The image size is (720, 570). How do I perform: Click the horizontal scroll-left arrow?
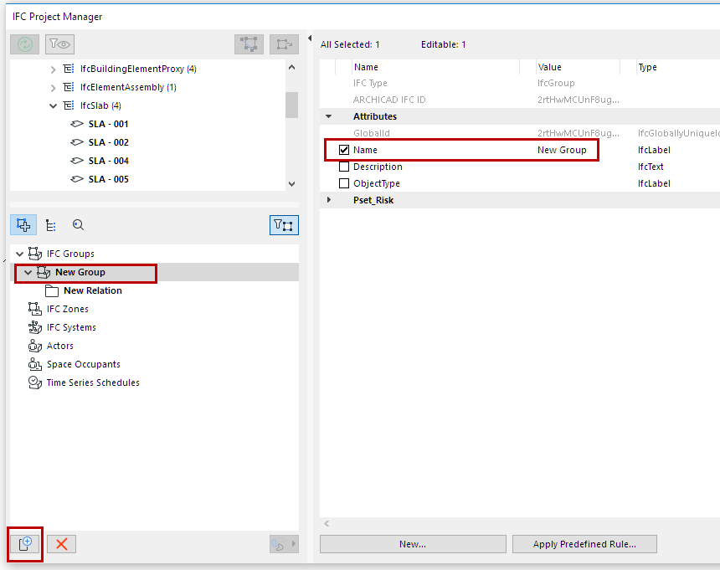[327, 524]
